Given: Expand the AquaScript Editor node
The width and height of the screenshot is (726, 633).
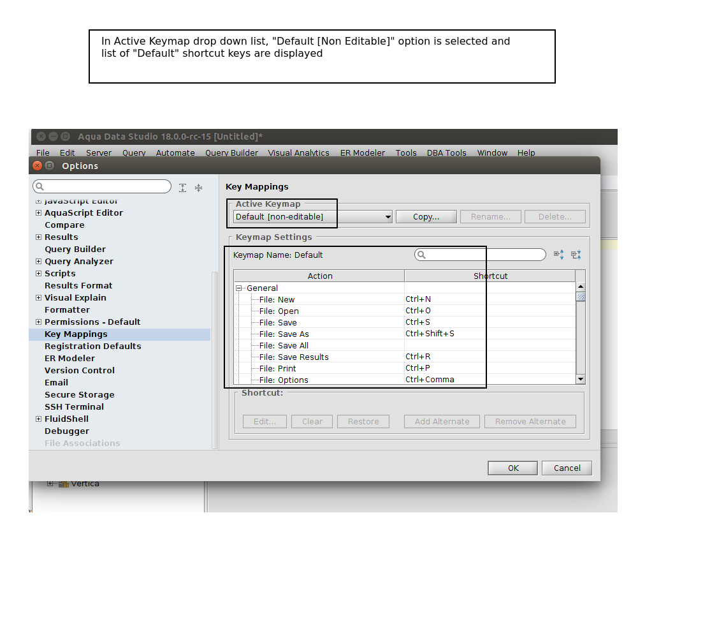Looking at the screenshot, I should (38, 212).
